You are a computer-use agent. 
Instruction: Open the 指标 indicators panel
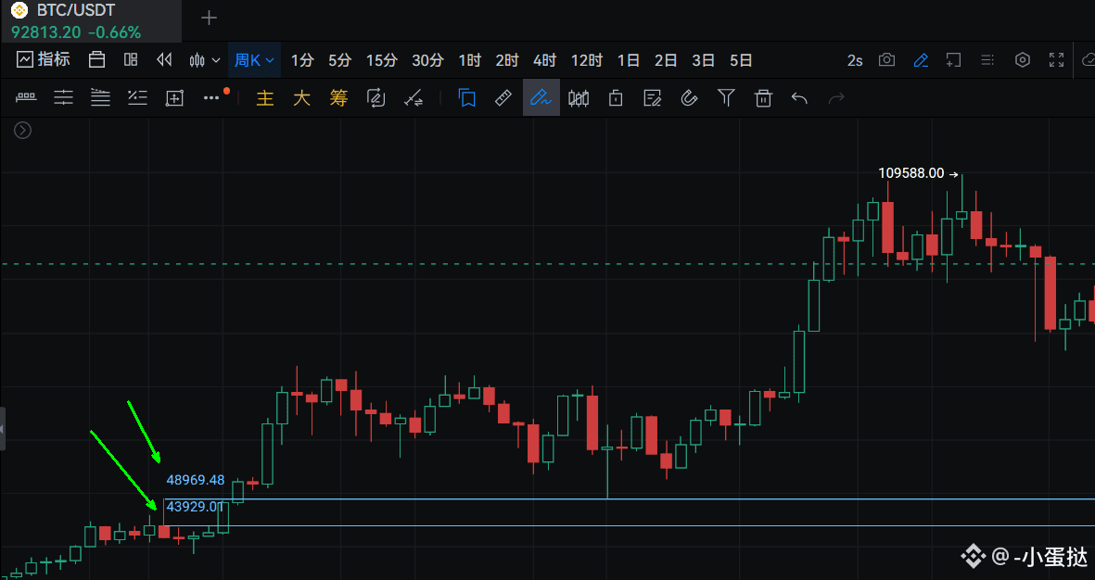pyautogui.click(x=43, y=60)
